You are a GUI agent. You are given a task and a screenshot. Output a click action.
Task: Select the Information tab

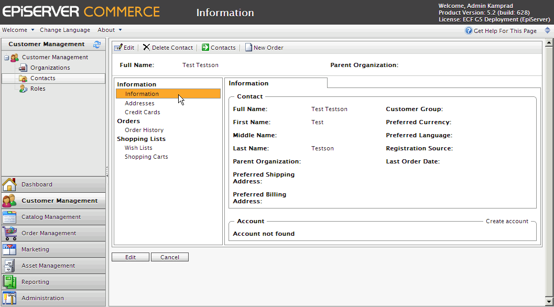coord(248,83)
